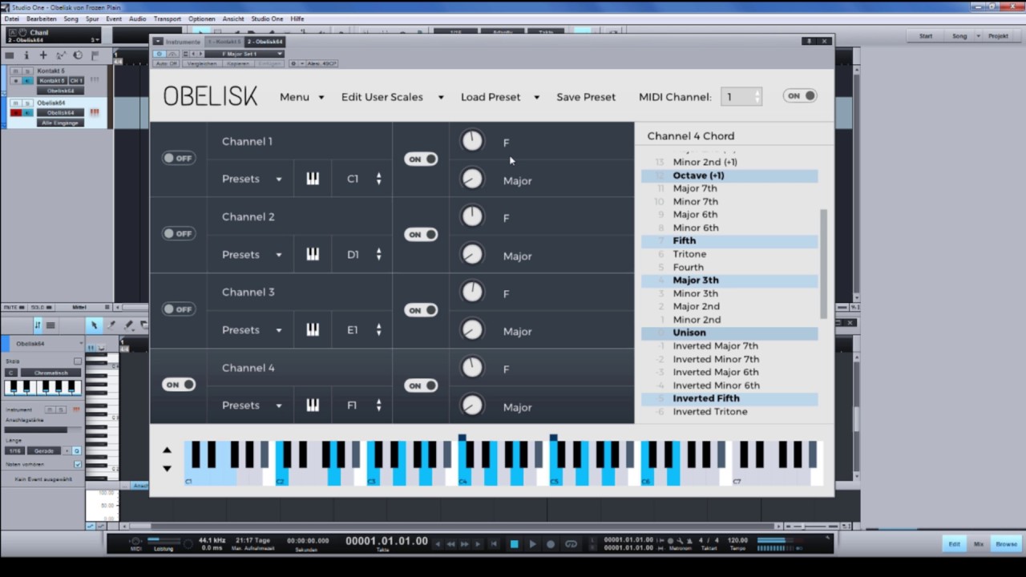Screen dimensions: 1026x577
Task: Click the Vergleichen button
Action: point(200,63)
